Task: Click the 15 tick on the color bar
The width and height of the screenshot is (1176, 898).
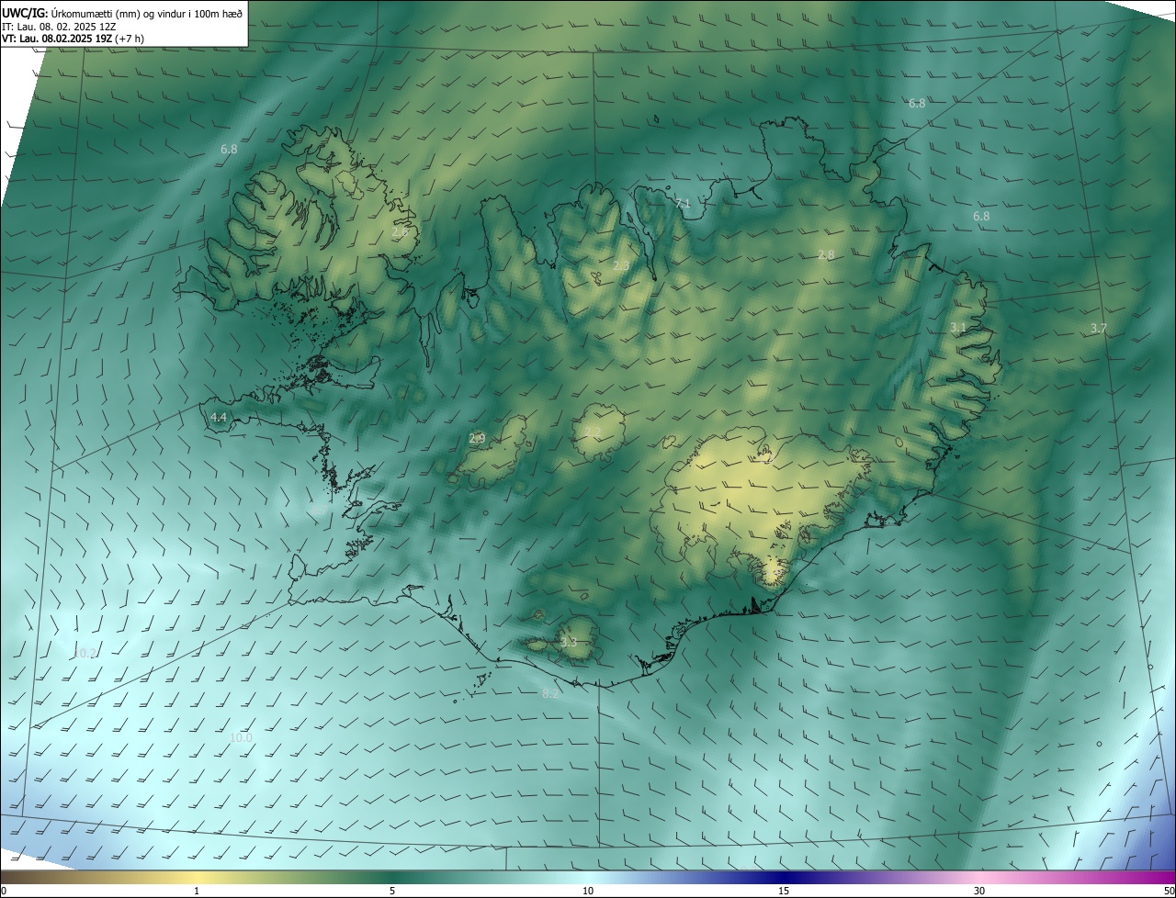Action: pos(784,891)
